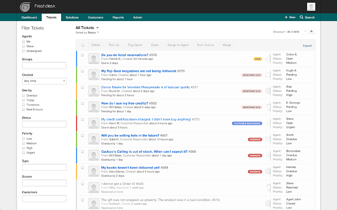Image resolution: width=337 pixels, height=210 pixels.
Task: Open ticket 'Do you do hotel reservations?'
Action: tap(125, 55)
